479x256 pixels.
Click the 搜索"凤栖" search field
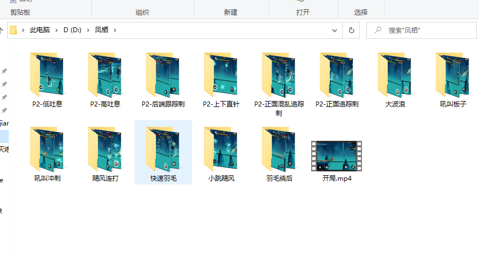(421, 30)
